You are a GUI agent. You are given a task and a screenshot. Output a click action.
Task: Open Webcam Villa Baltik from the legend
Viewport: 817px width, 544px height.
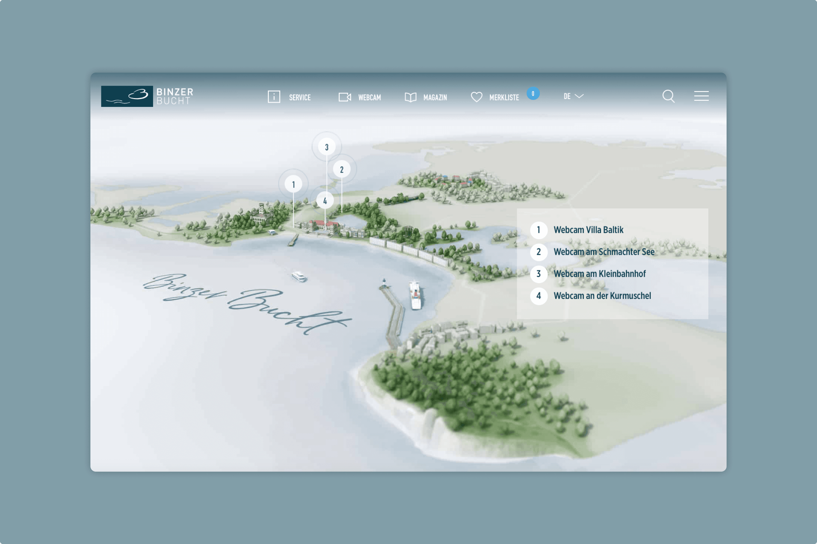click(x=589, y=230)
